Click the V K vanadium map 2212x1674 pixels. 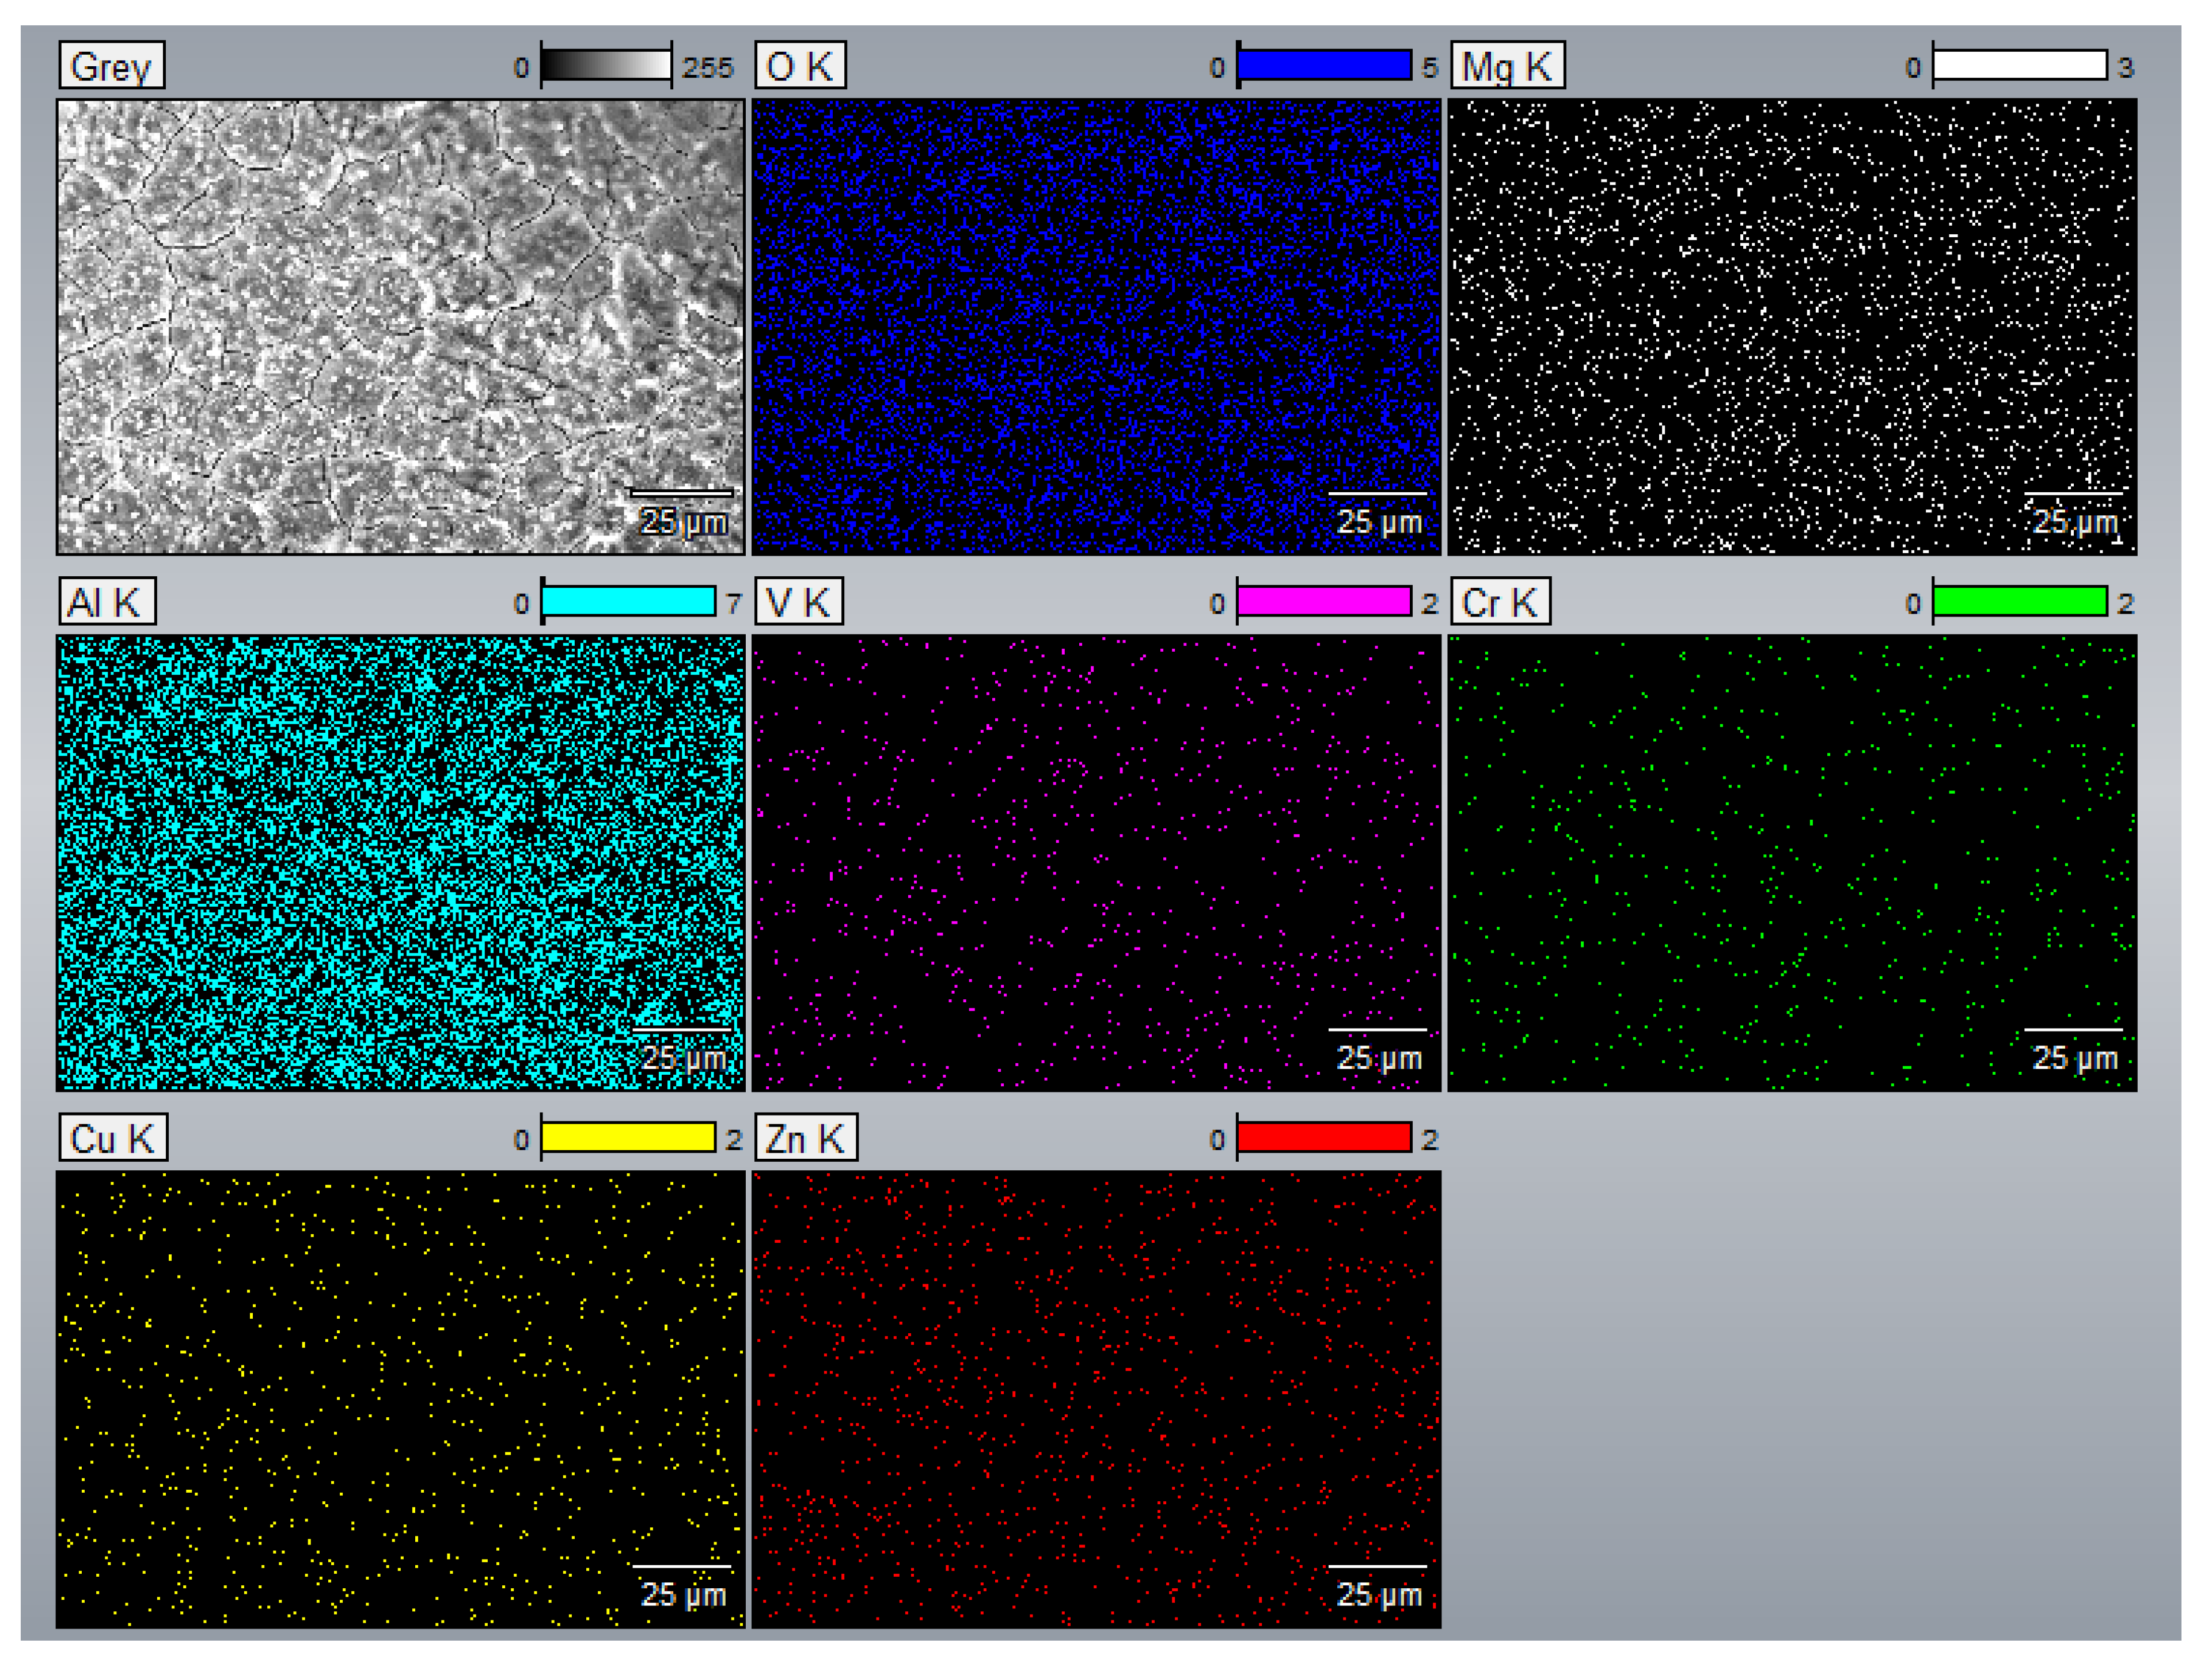click(x=1096, y=862)
